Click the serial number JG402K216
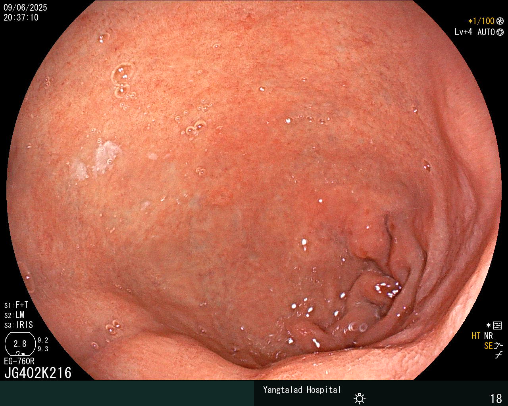The height and width of the screenshot is (406, 508). (x=38, y=373)
